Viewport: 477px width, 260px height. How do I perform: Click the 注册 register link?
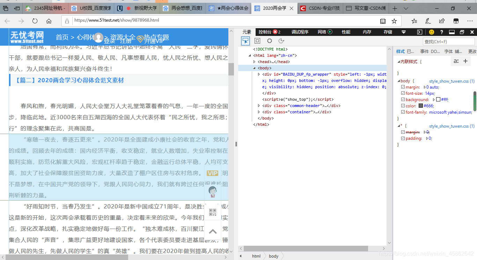[x=126, y=41]
